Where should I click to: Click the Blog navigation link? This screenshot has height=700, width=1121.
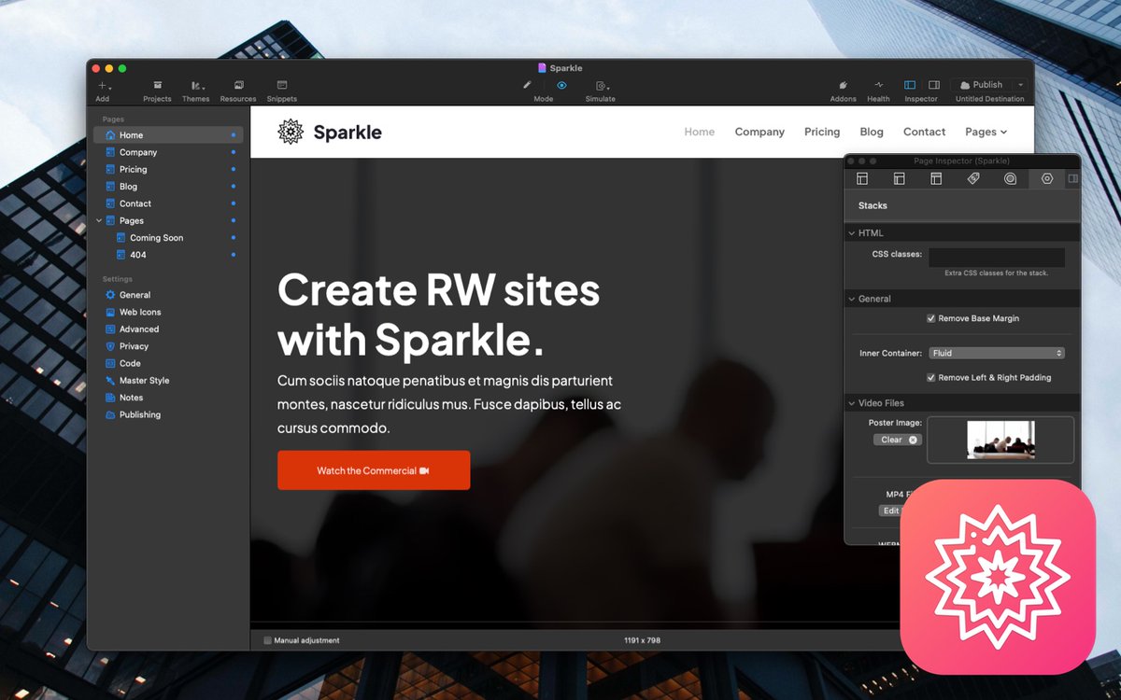(x=872, y=132)
